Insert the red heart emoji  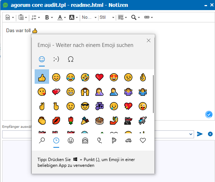pyautogui.click(x=100, y=77)
